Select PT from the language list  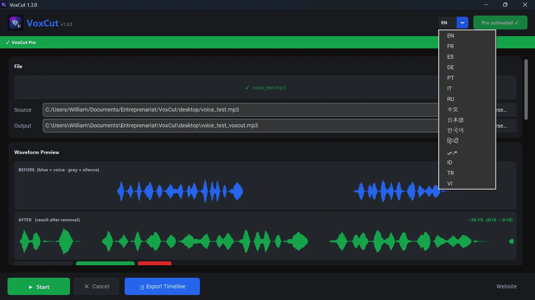coord(467,78)
